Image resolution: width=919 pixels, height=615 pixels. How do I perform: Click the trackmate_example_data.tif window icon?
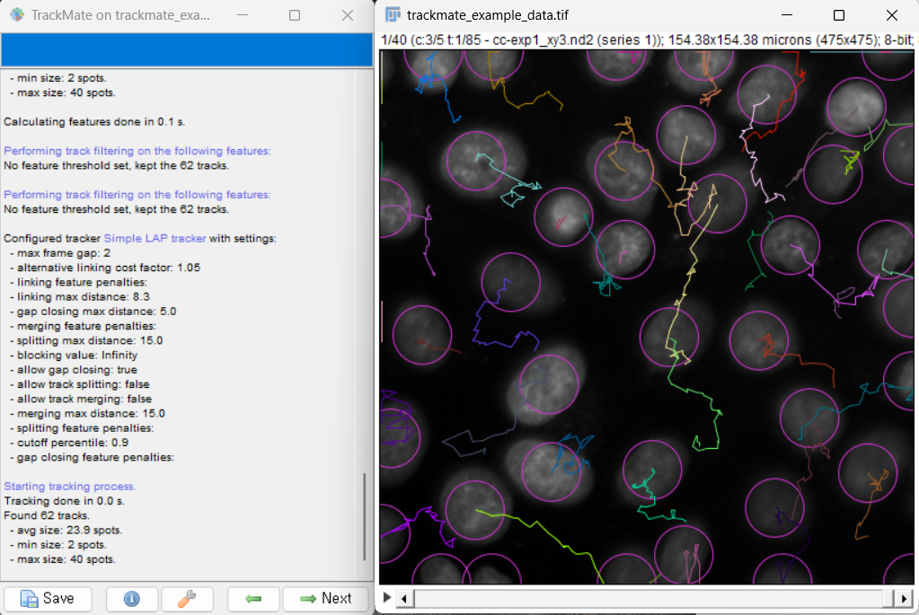coord(392,14)
